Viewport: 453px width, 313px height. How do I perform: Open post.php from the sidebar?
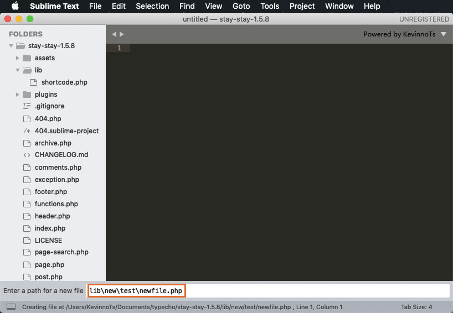[49, 277]
